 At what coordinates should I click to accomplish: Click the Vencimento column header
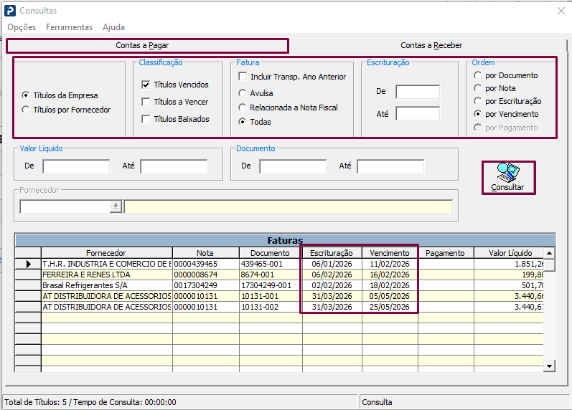tap(390, 253)
